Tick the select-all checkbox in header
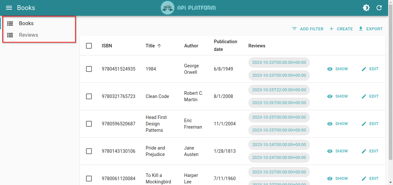Image resolution: width=393 pixels, height=185 pixels. [x=89, y=46]
